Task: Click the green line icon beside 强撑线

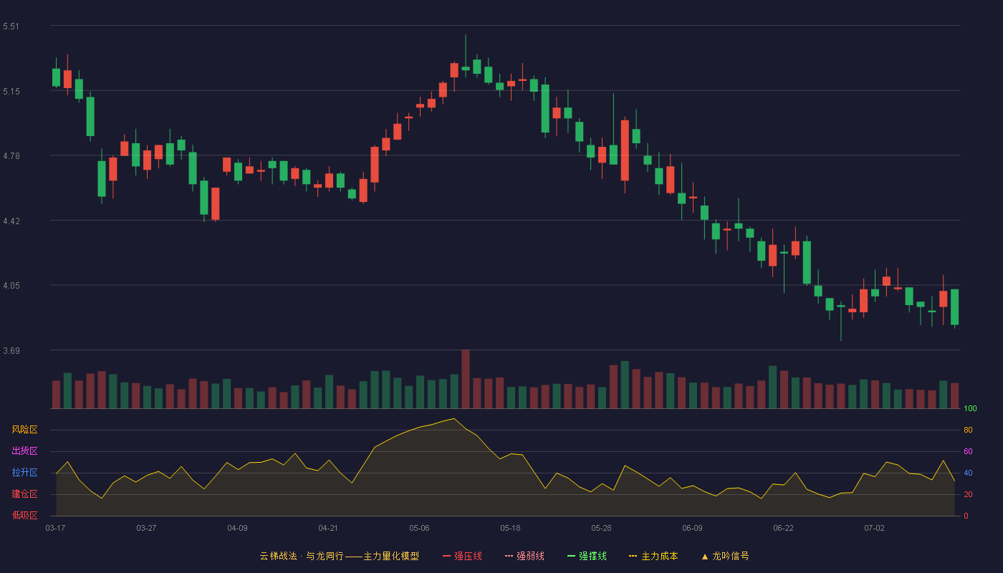Action: (571, 556)
